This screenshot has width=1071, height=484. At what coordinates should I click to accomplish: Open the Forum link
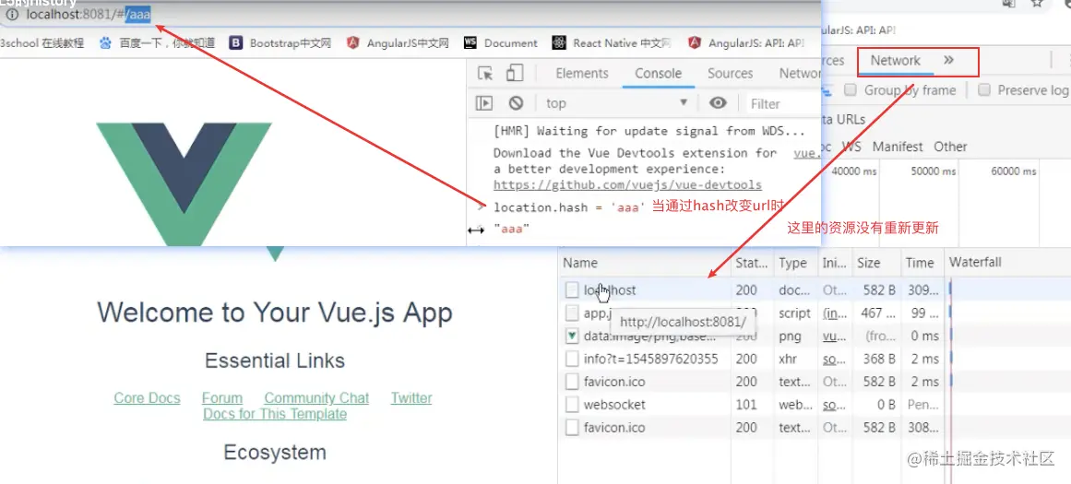[222, 398]
